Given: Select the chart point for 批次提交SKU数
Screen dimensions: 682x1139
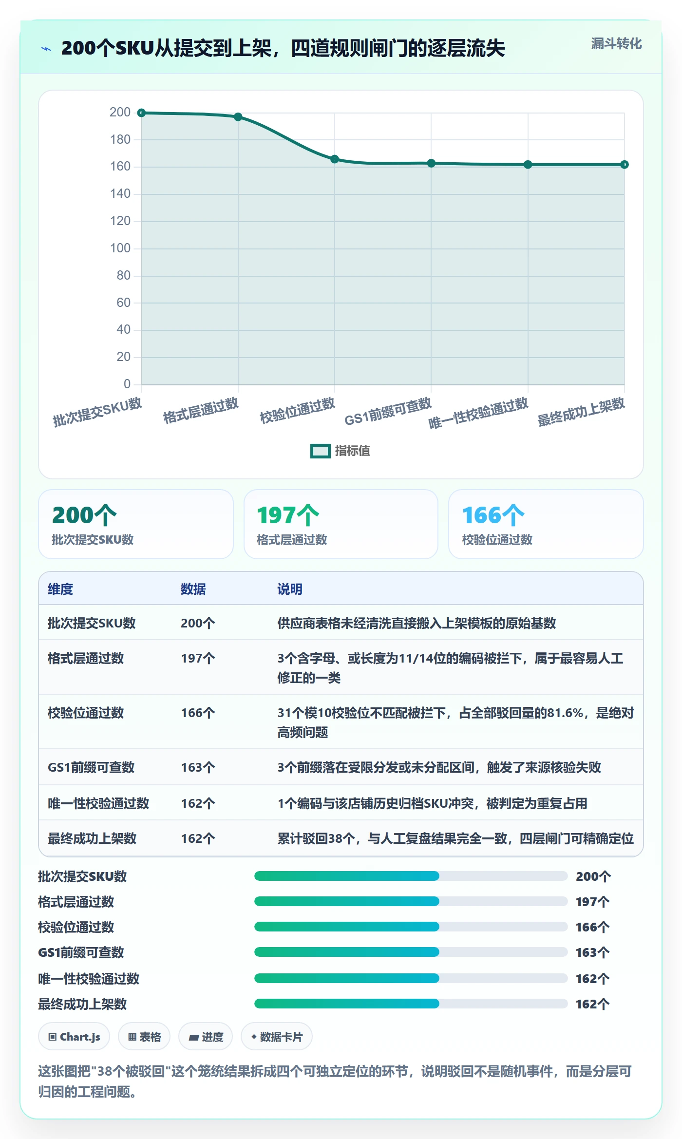Looking at the screenshot, I should tap(141, 113).
